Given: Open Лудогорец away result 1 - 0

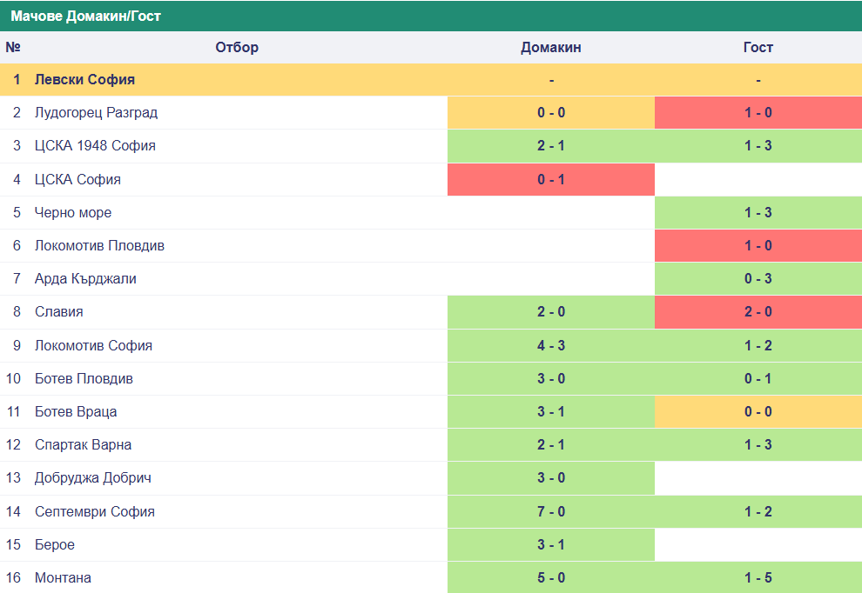Looking at the screenshot, I should pos(758,112).
